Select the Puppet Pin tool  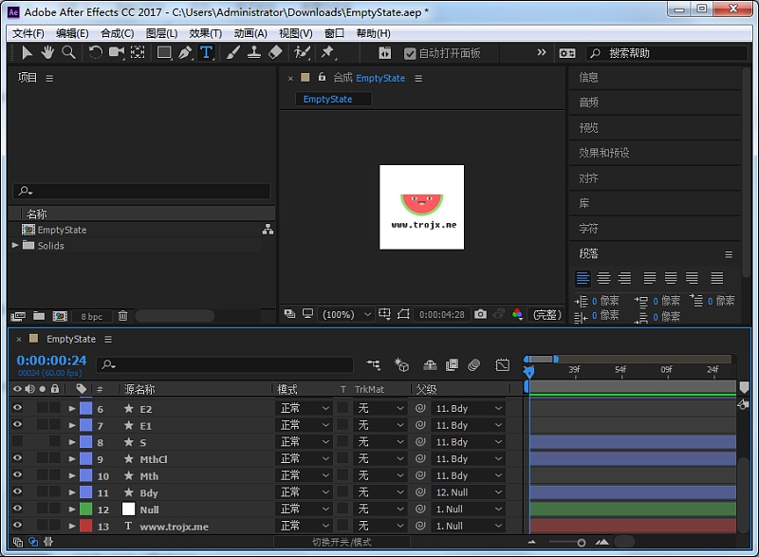tap(327, 52)
